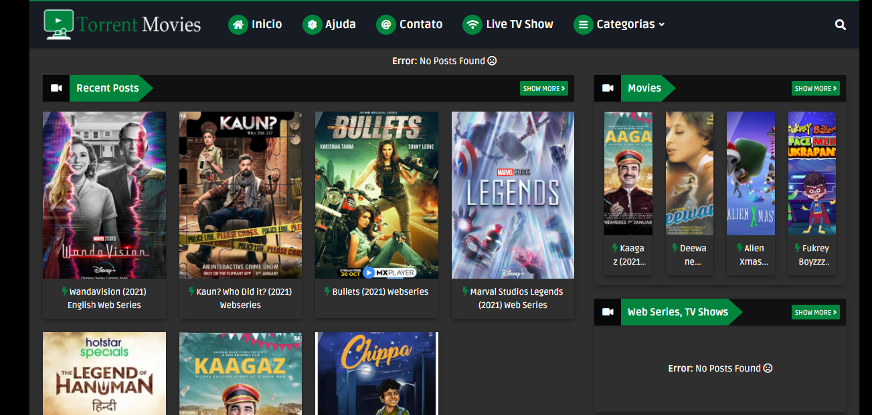Click the help icon beside Ajuda
This screenshot has width=872, height=415.
pos(312,25)
